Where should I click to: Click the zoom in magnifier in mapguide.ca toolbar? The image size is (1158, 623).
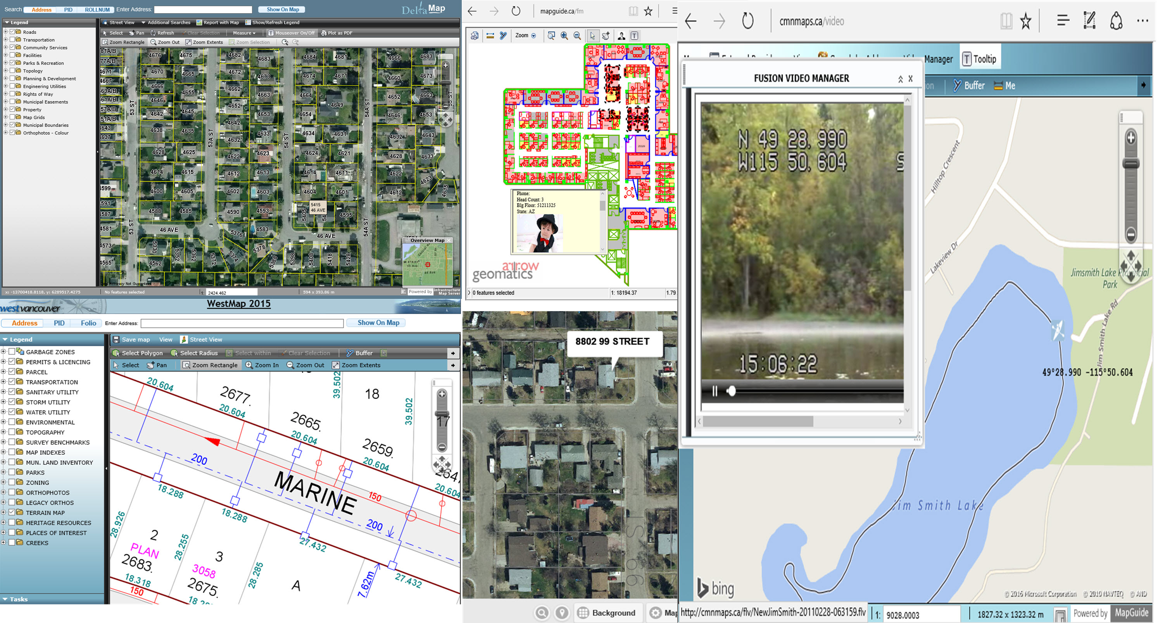point(564,36)
